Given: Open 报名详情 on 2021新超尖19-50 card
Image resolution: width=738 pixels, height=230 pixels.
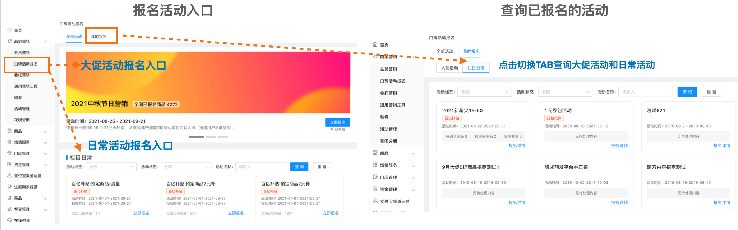Looking at the screenshot, I should coord(517,145).
